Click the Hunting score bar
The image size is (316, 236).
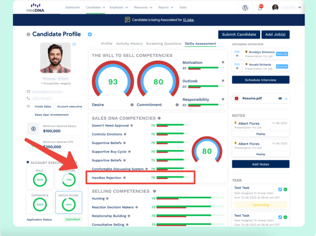pyautogui.click(x=190, y=198)
